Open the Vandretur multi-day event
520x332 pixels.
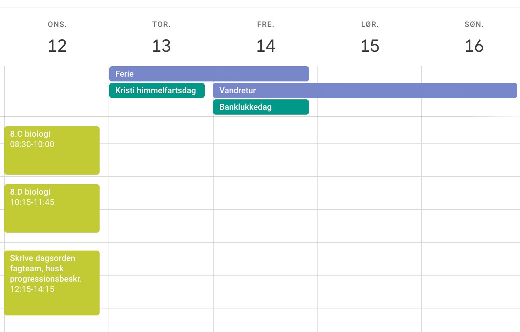(365, 90)
